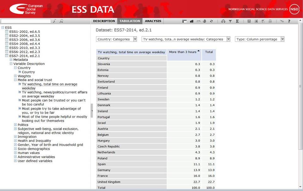This screenshot has width=303, height=191.
Task: Collapse the ESS root tree node
Action: coord(3,27)
